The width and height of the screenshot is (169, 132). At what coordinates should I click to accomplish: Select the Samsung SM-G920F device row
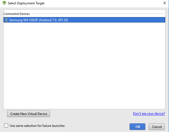click(x=84, y=20)
